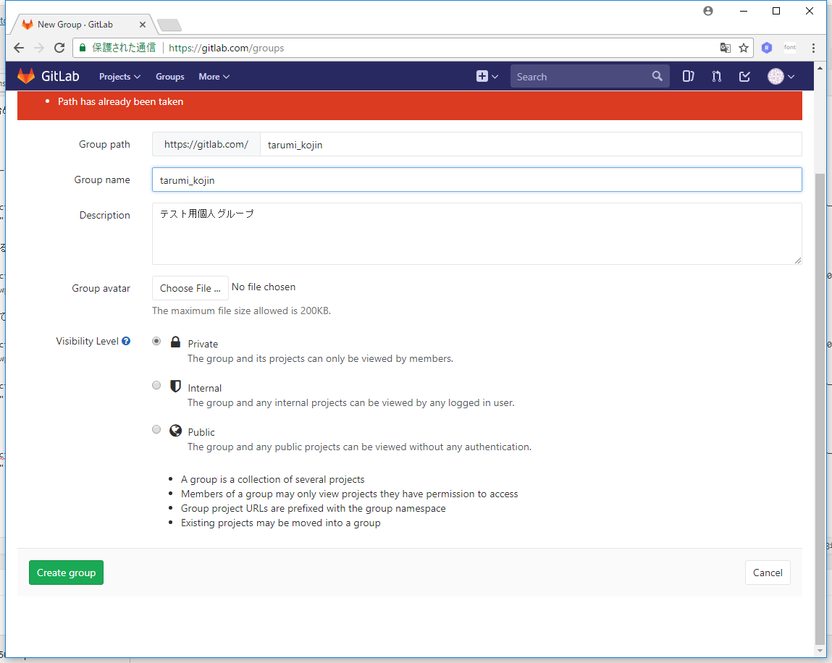Open the issues board icon in navbar
The image size is (832, 663).
click(x=688, y=76)
